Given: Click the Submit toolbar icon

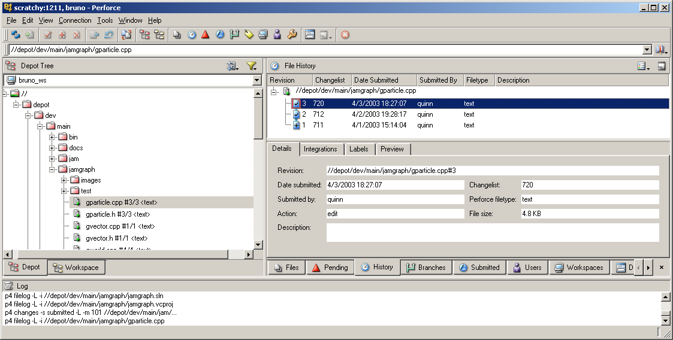Looking at the screenshot, I should 95,35.
